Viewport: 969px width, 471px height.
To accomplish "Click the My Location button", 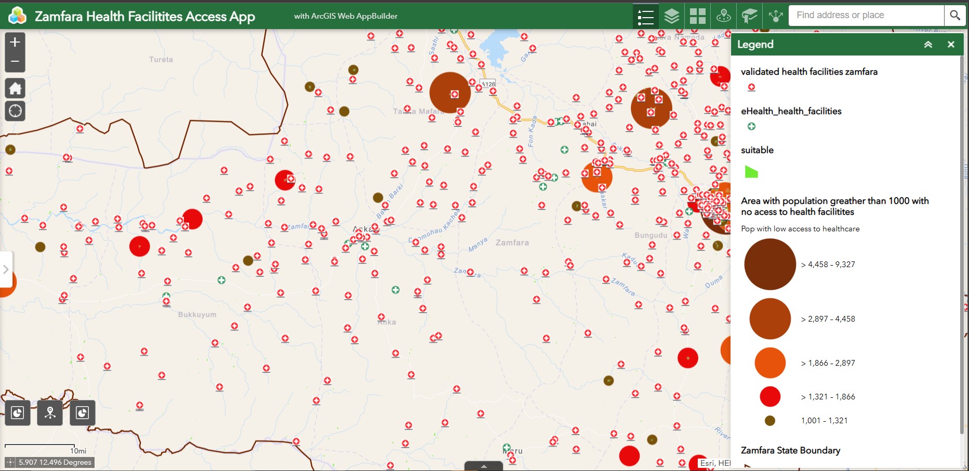I will pos(15,110).
